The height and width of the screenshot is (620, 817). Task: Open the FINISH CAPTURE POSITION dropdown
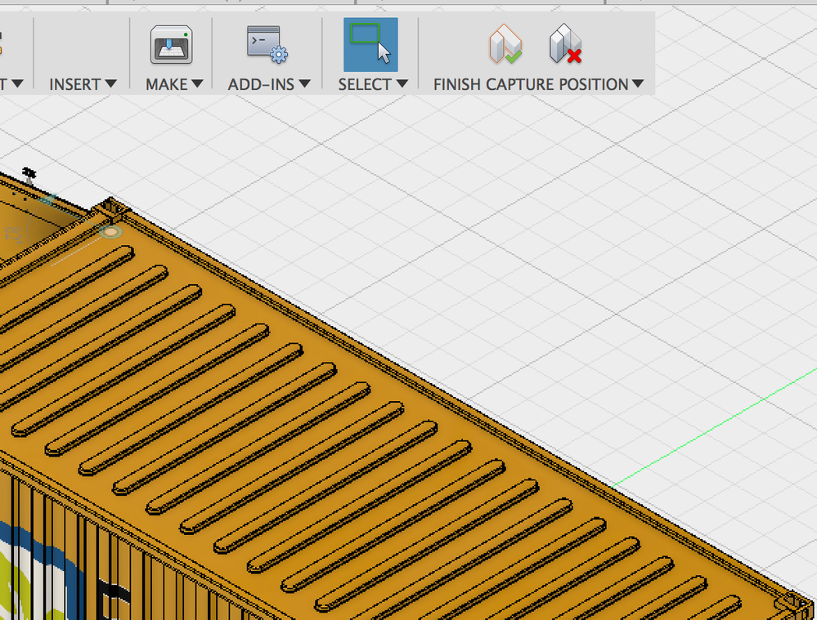pyautogui.click(x=538, y=84)
